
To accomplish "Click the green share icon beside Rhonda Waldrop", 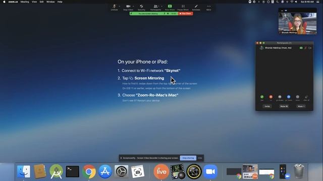I will coord(301,48).
